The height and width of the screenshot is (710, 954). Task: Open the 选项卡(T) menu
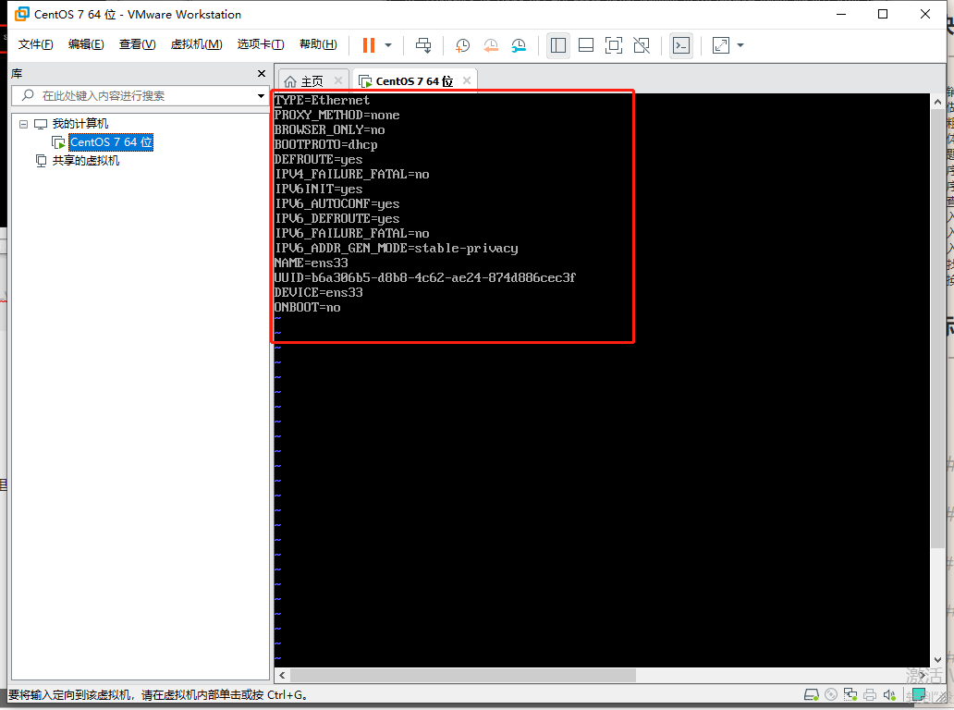[261, 44]
